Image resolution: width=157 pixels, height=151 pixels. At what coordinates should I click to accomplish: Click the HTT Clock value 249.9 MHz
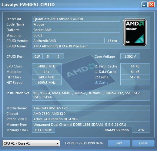point(47,77)
